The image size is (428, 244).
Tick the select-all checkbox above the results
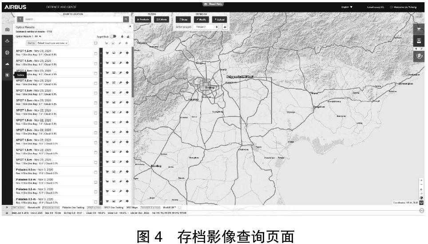pos(95,43)
